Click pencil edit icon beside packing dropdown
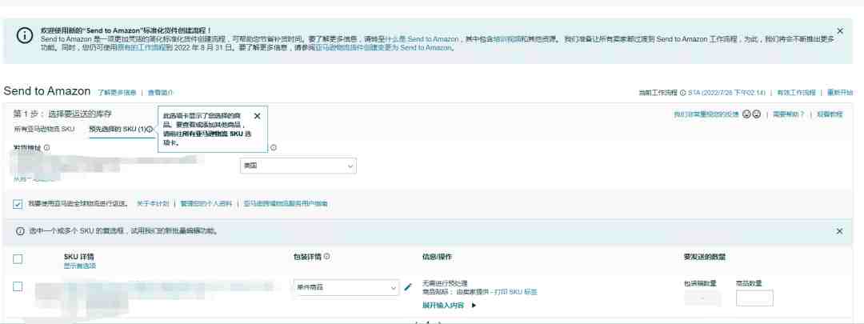 (x=408, y=286)
